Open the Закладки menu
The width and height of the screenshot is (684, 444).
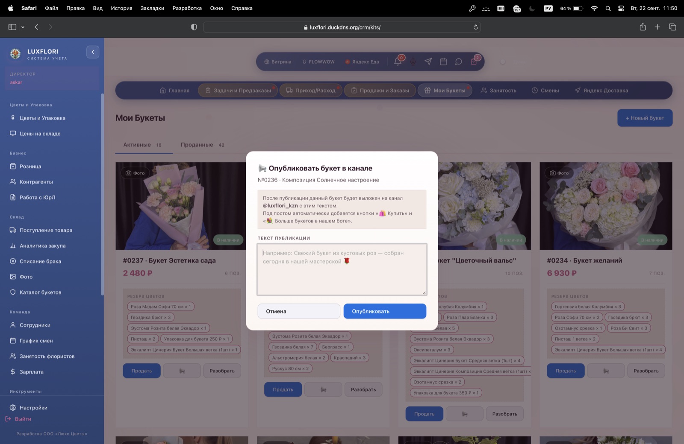pos(152,8)
